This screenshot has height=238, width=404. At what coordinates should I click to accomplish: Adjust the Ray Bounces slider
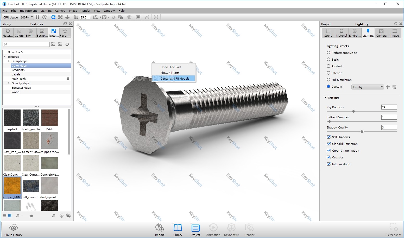(353, 111)
